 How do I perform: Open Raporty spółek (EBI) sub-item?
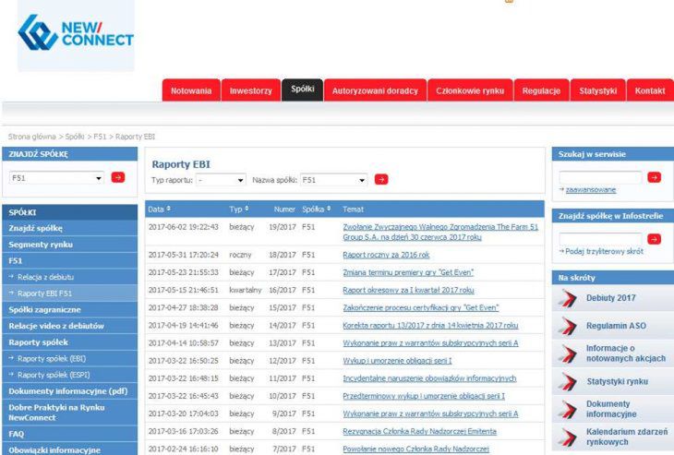(x=69, y=359)
